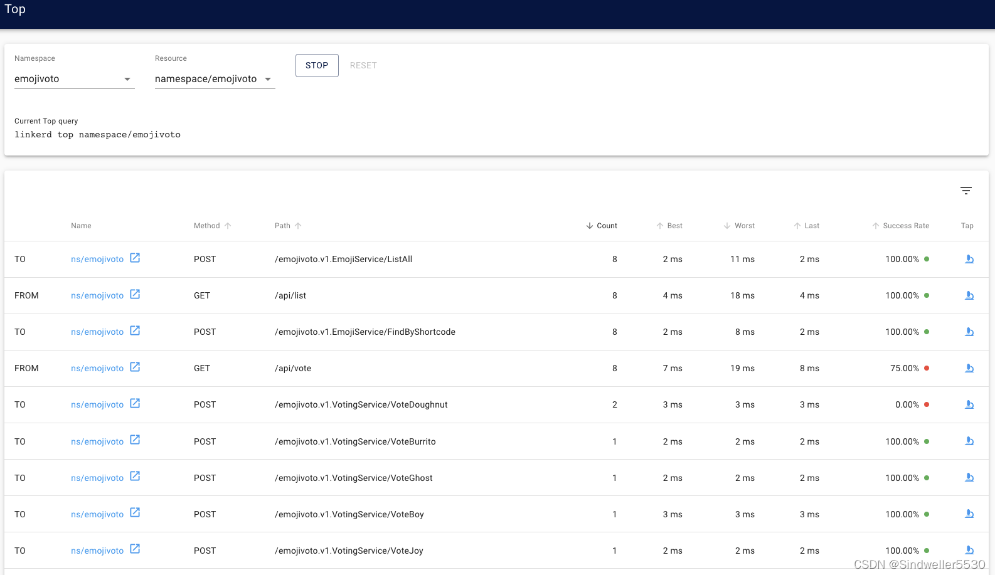
Task: Sort the table by Worst latency
Action: (x=744, y=226)
